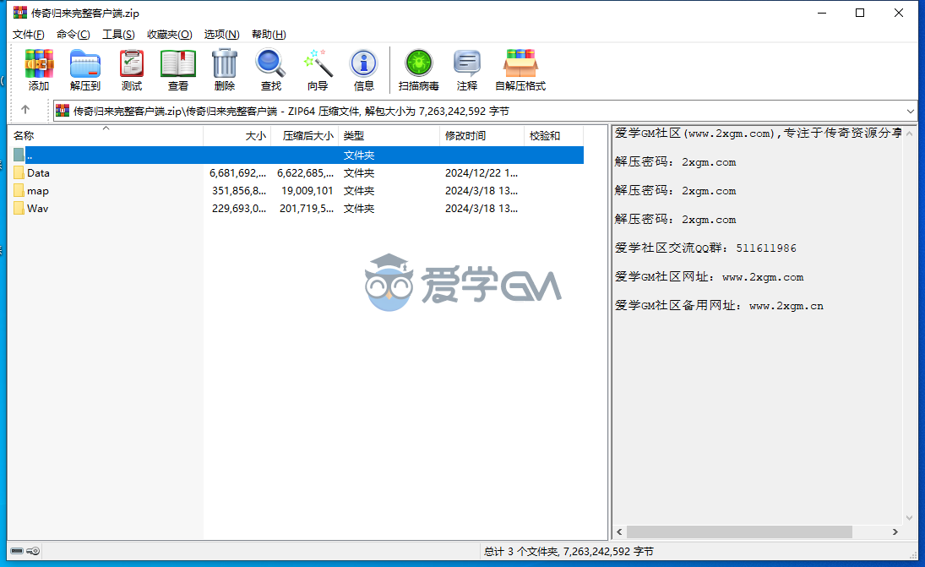Click the comment panel scroll up arrow

click(909, 134)
